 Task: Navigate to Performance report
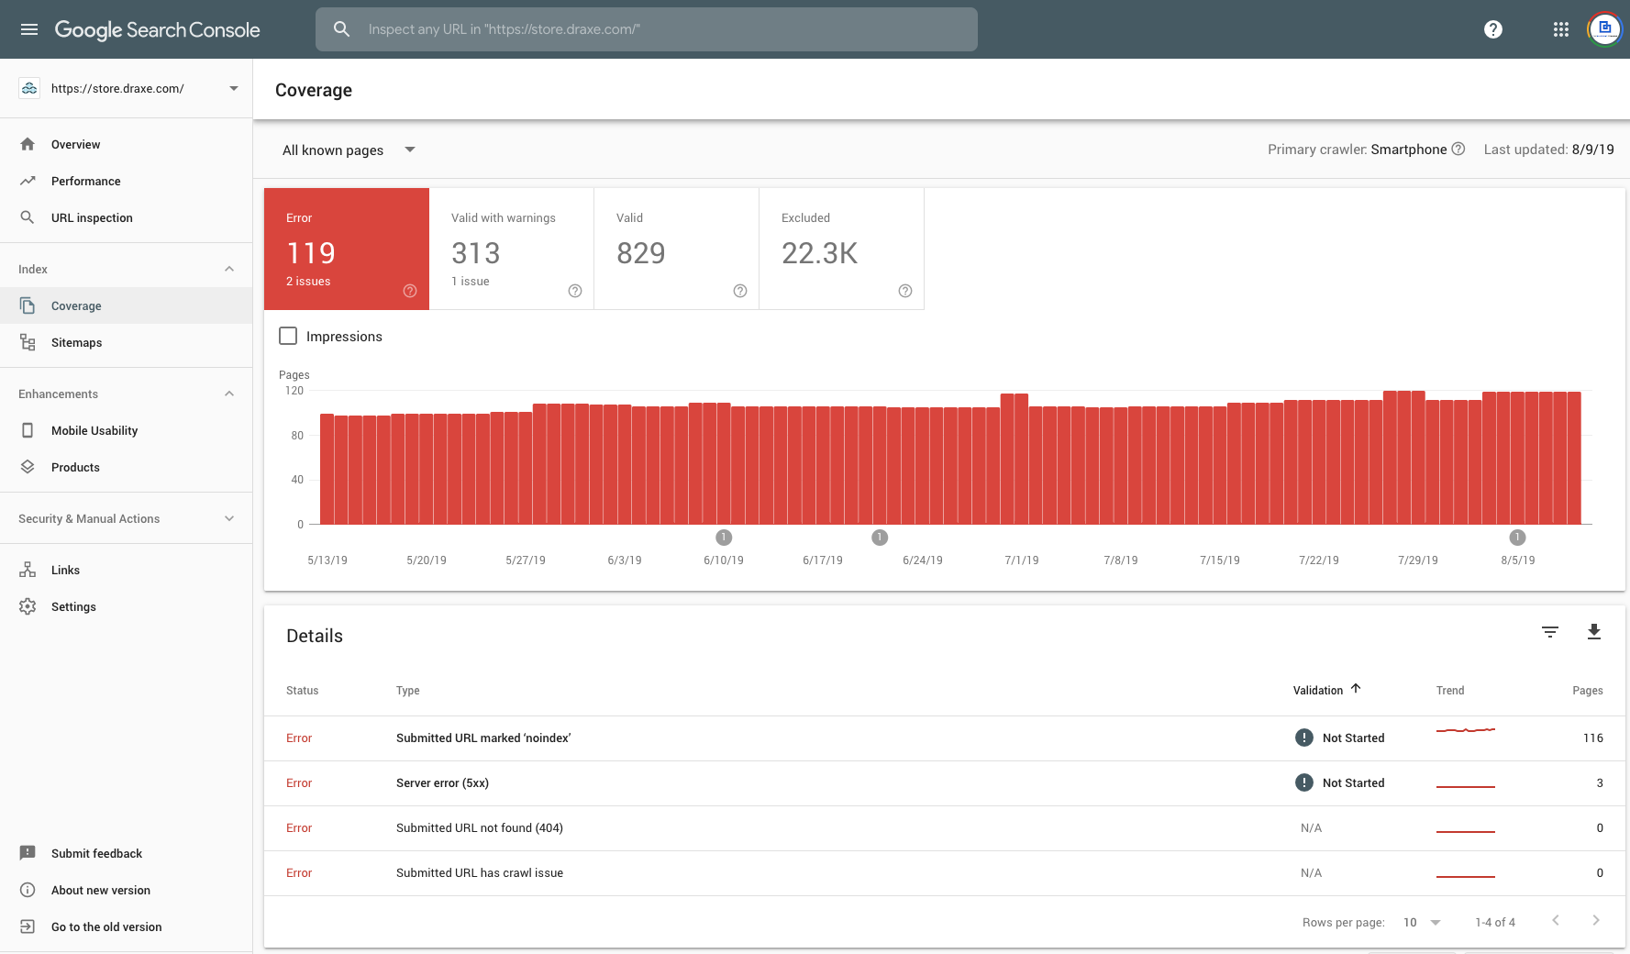point(85,182)
